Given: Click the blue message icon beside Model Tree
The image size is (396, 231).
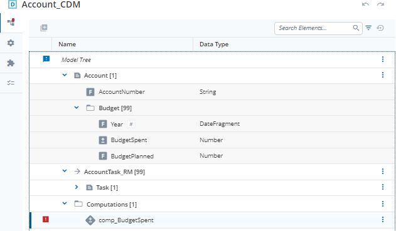Looking at the screenshot, I should 46,59.
